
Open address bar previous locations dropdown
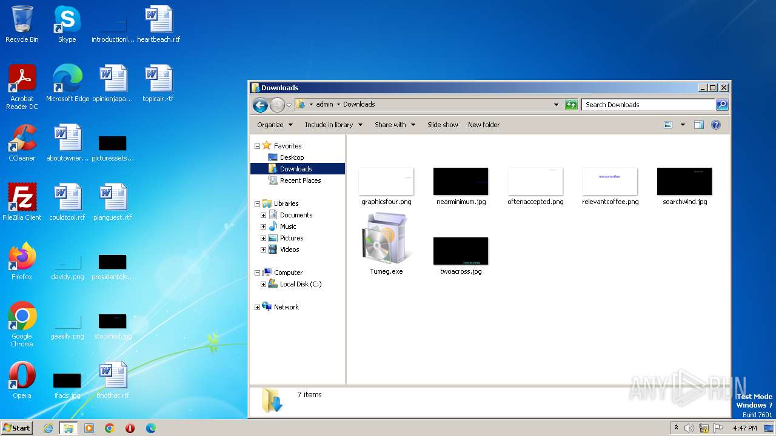coord(556,105)
